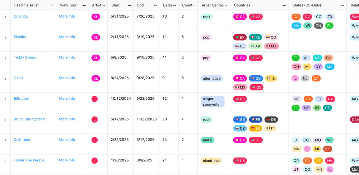Click the FR country tag for Bruce Springsteen
This screenshot has width=359, height=175.
pos(256,120)
